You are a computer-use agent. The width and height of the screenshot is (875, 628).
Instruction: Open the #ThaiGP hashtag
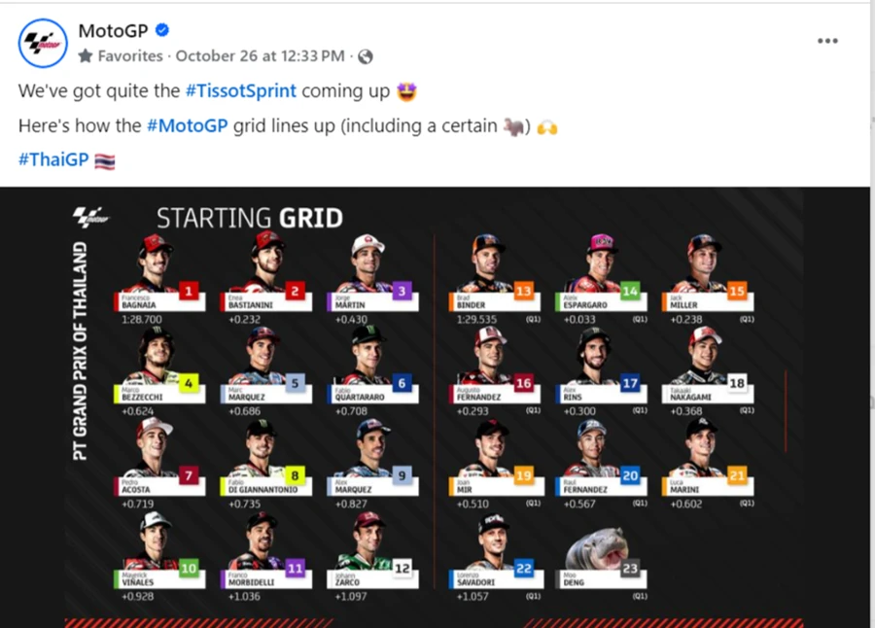[53, 160]
